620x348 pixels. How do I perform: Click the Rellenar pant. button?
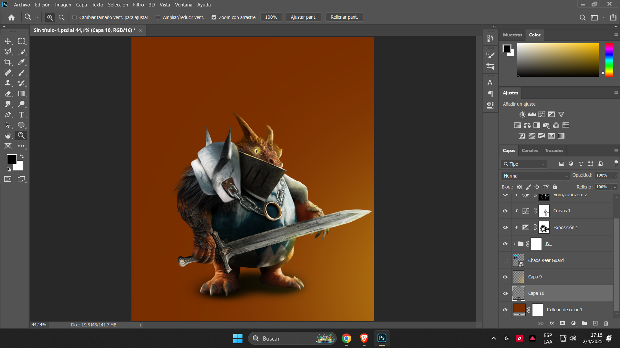tap(344, 17)
